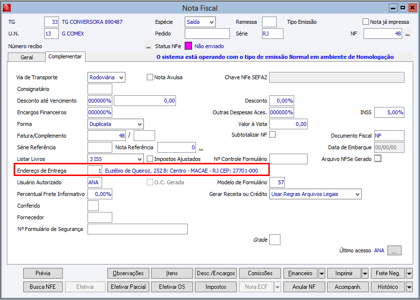Viewport: 420px width, 300px height.
Task: Click the Efetivar OS button
Action: coord(172,287)
